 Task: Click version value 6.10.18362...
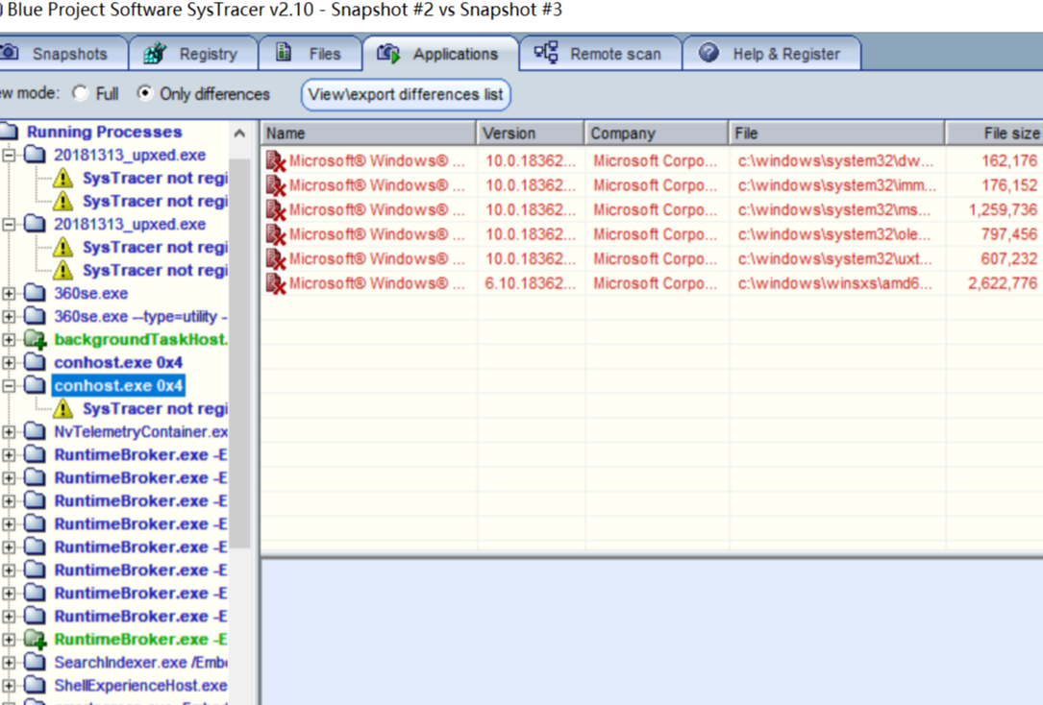(530, 283)
